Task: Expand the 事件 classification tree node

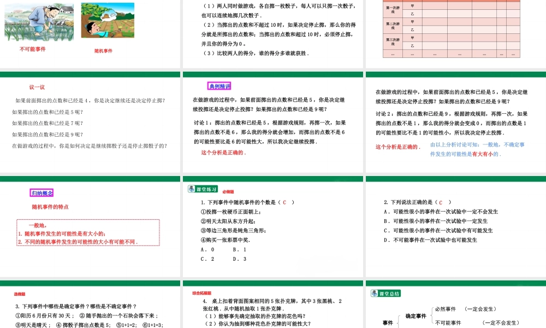Action: click(388, 323)
